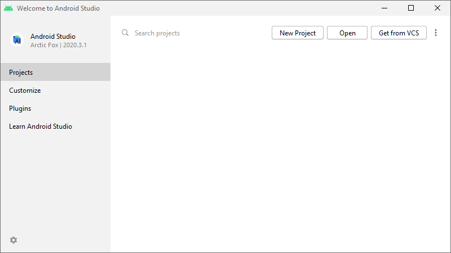Select the Projects tab
The height and width of the screenshot is (253, 451).
(x=55, y=73)
